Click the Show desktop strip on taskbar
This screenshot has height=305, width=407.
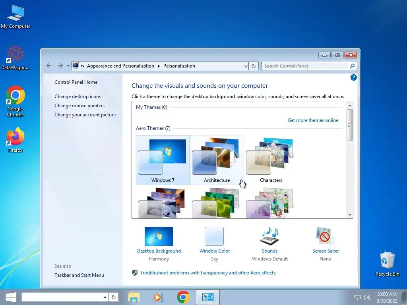(404, 297)
